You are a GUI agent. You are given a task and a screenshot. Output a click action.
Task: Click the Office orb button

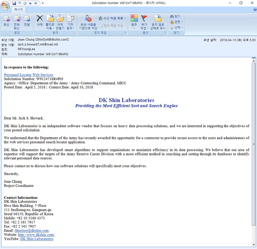coord(5,6)
